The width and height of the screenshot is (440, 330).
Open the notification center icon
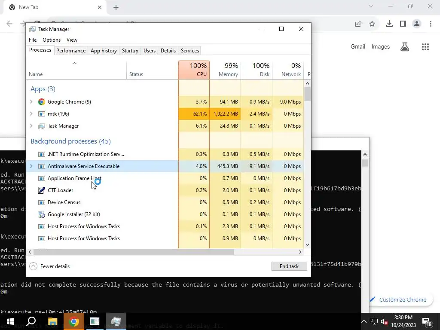coord(427,321)
